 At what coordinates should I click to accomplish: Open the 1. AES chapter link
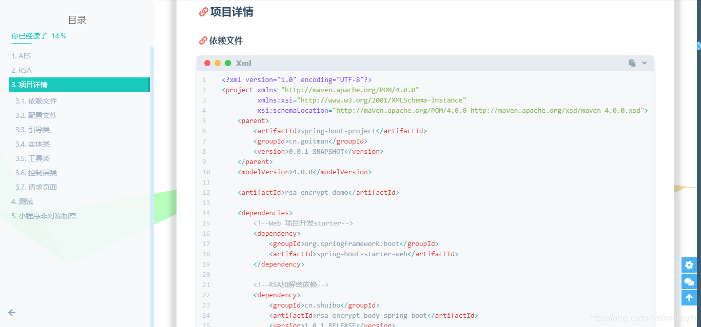[22, 55]
